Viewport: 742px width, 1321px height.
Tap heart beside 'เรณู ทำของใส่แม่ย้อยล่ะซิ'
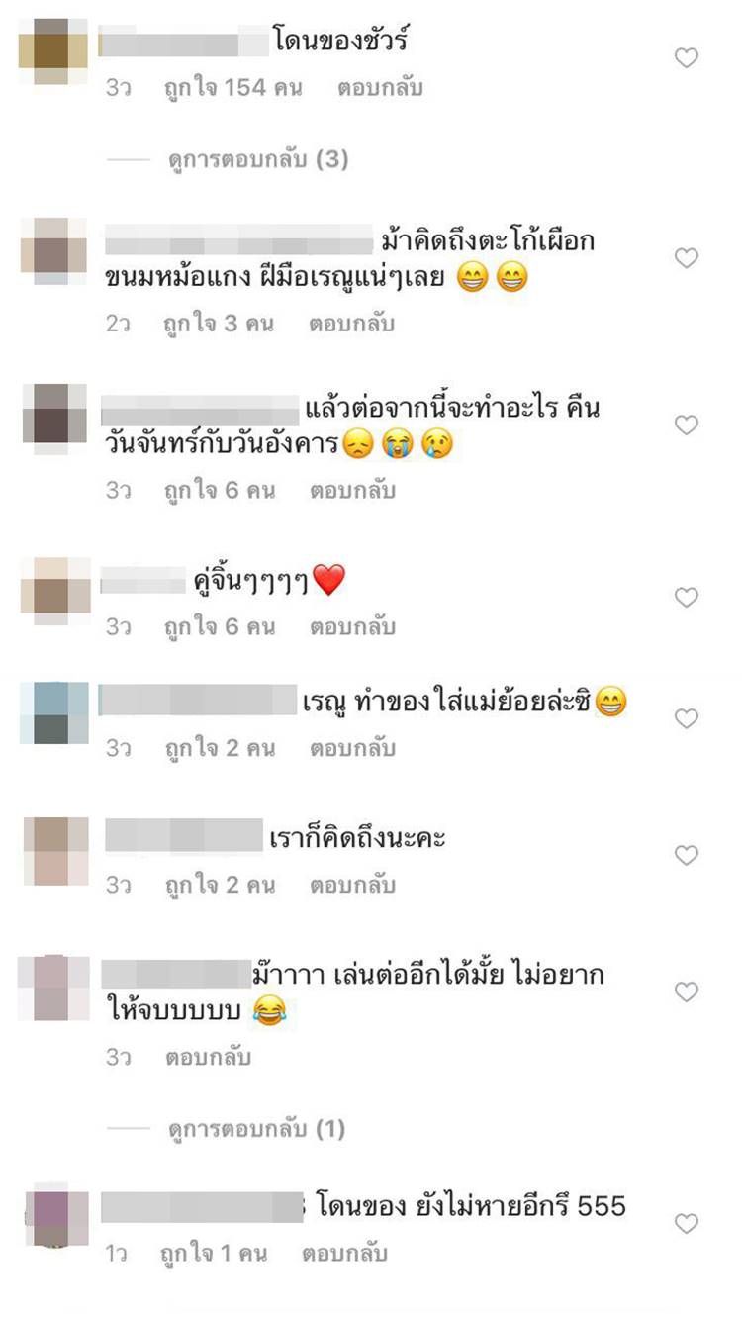click(687, 718)
